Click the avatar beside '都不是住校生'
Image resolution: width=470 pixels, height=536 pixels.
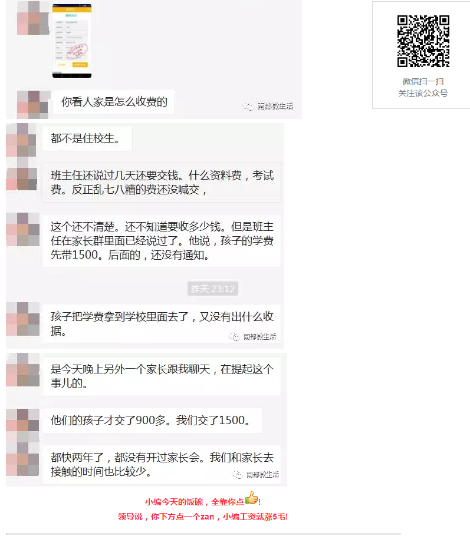(x=21, y=140)
